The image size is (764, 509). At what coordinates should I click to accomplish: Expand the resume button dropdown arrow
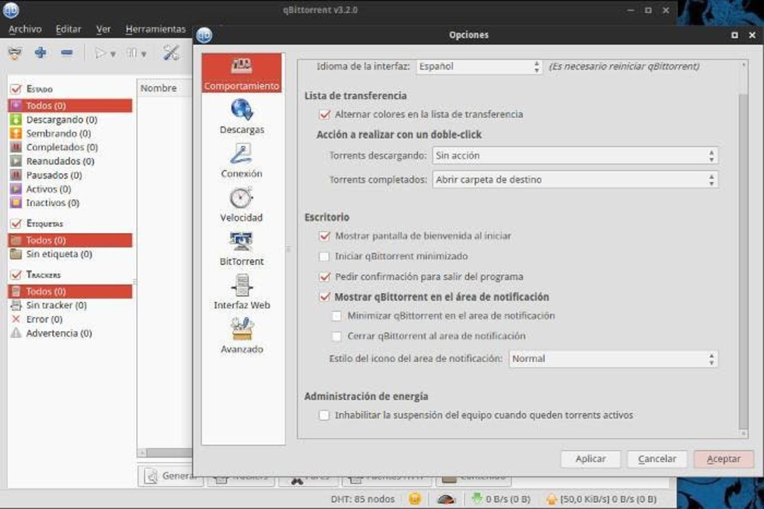click(x=113, y=55)
